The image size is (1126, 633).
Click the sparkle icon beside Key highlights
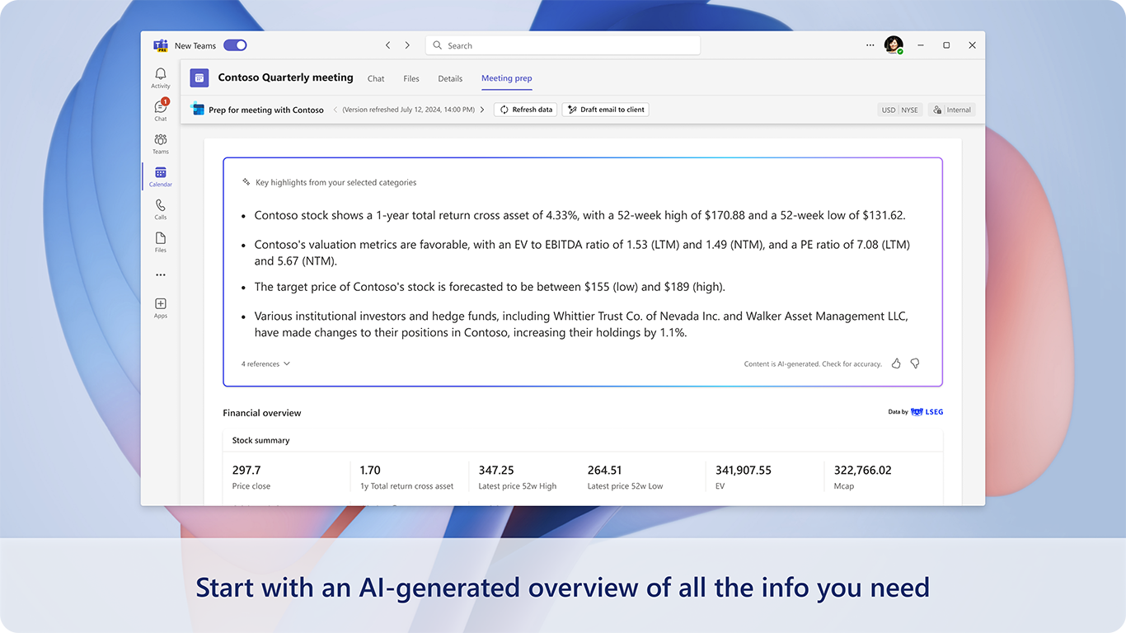246,182
